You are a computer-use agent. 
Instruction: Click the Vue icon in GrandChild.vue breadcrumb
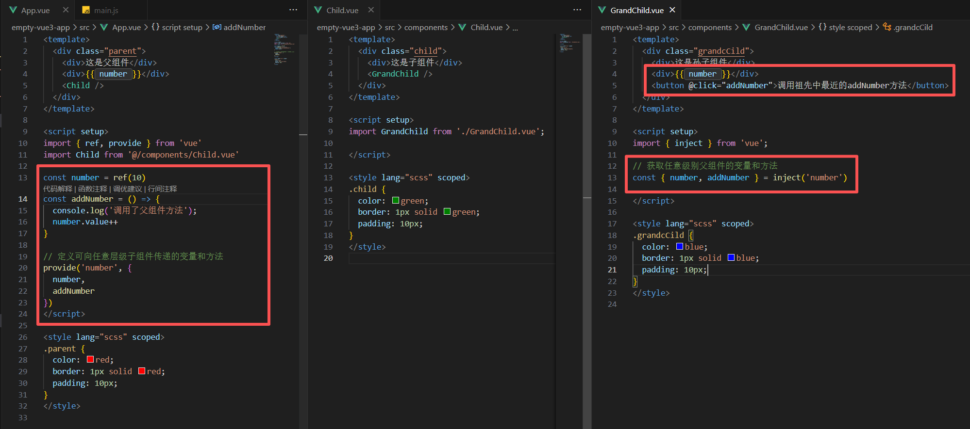point(746,27)
